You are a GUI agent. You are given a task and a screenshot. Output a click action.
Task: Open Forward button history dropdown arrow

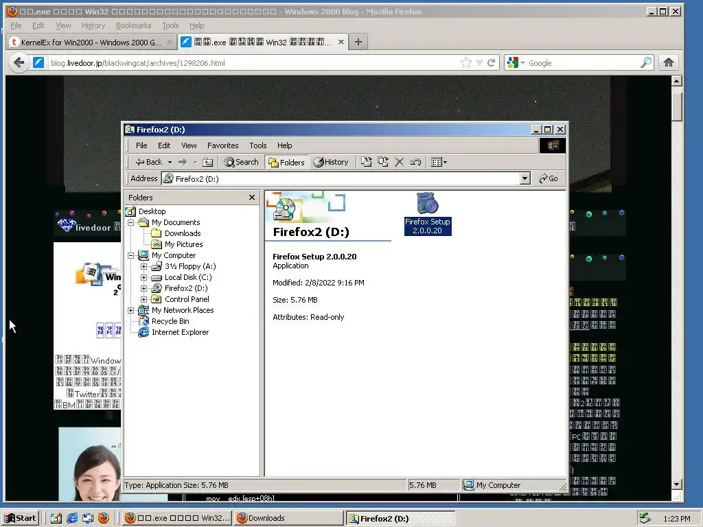[x=195, y=162]
